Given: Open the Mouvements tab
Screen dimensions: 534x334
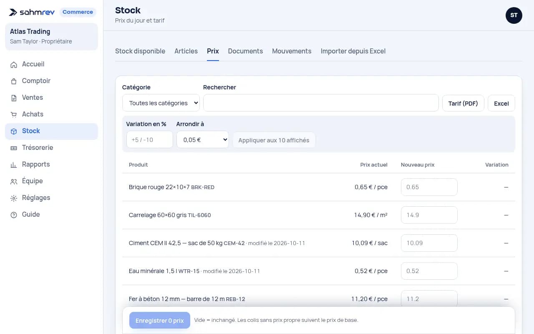Looking at the screenshot, I should pyautogui.click(x=292, y=51).
